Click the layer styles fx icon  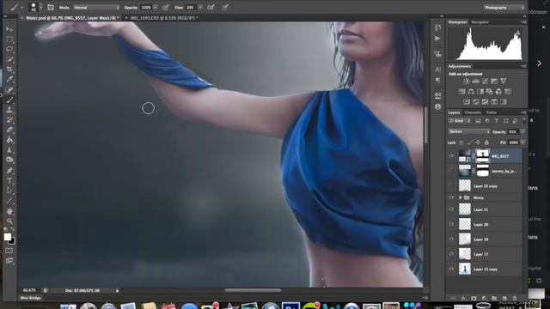click(x=464, y=299)
